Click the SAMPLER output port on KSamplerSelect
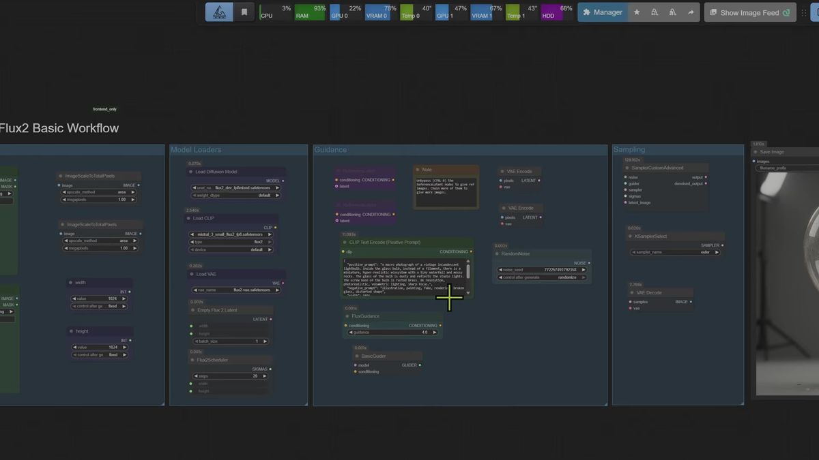This screenshot has width=819, height=460. (x=722, y=245)
